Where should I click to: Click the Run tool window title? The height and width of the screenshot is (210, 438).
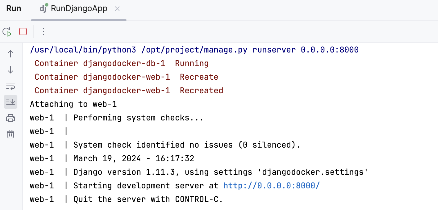point(14,8)
